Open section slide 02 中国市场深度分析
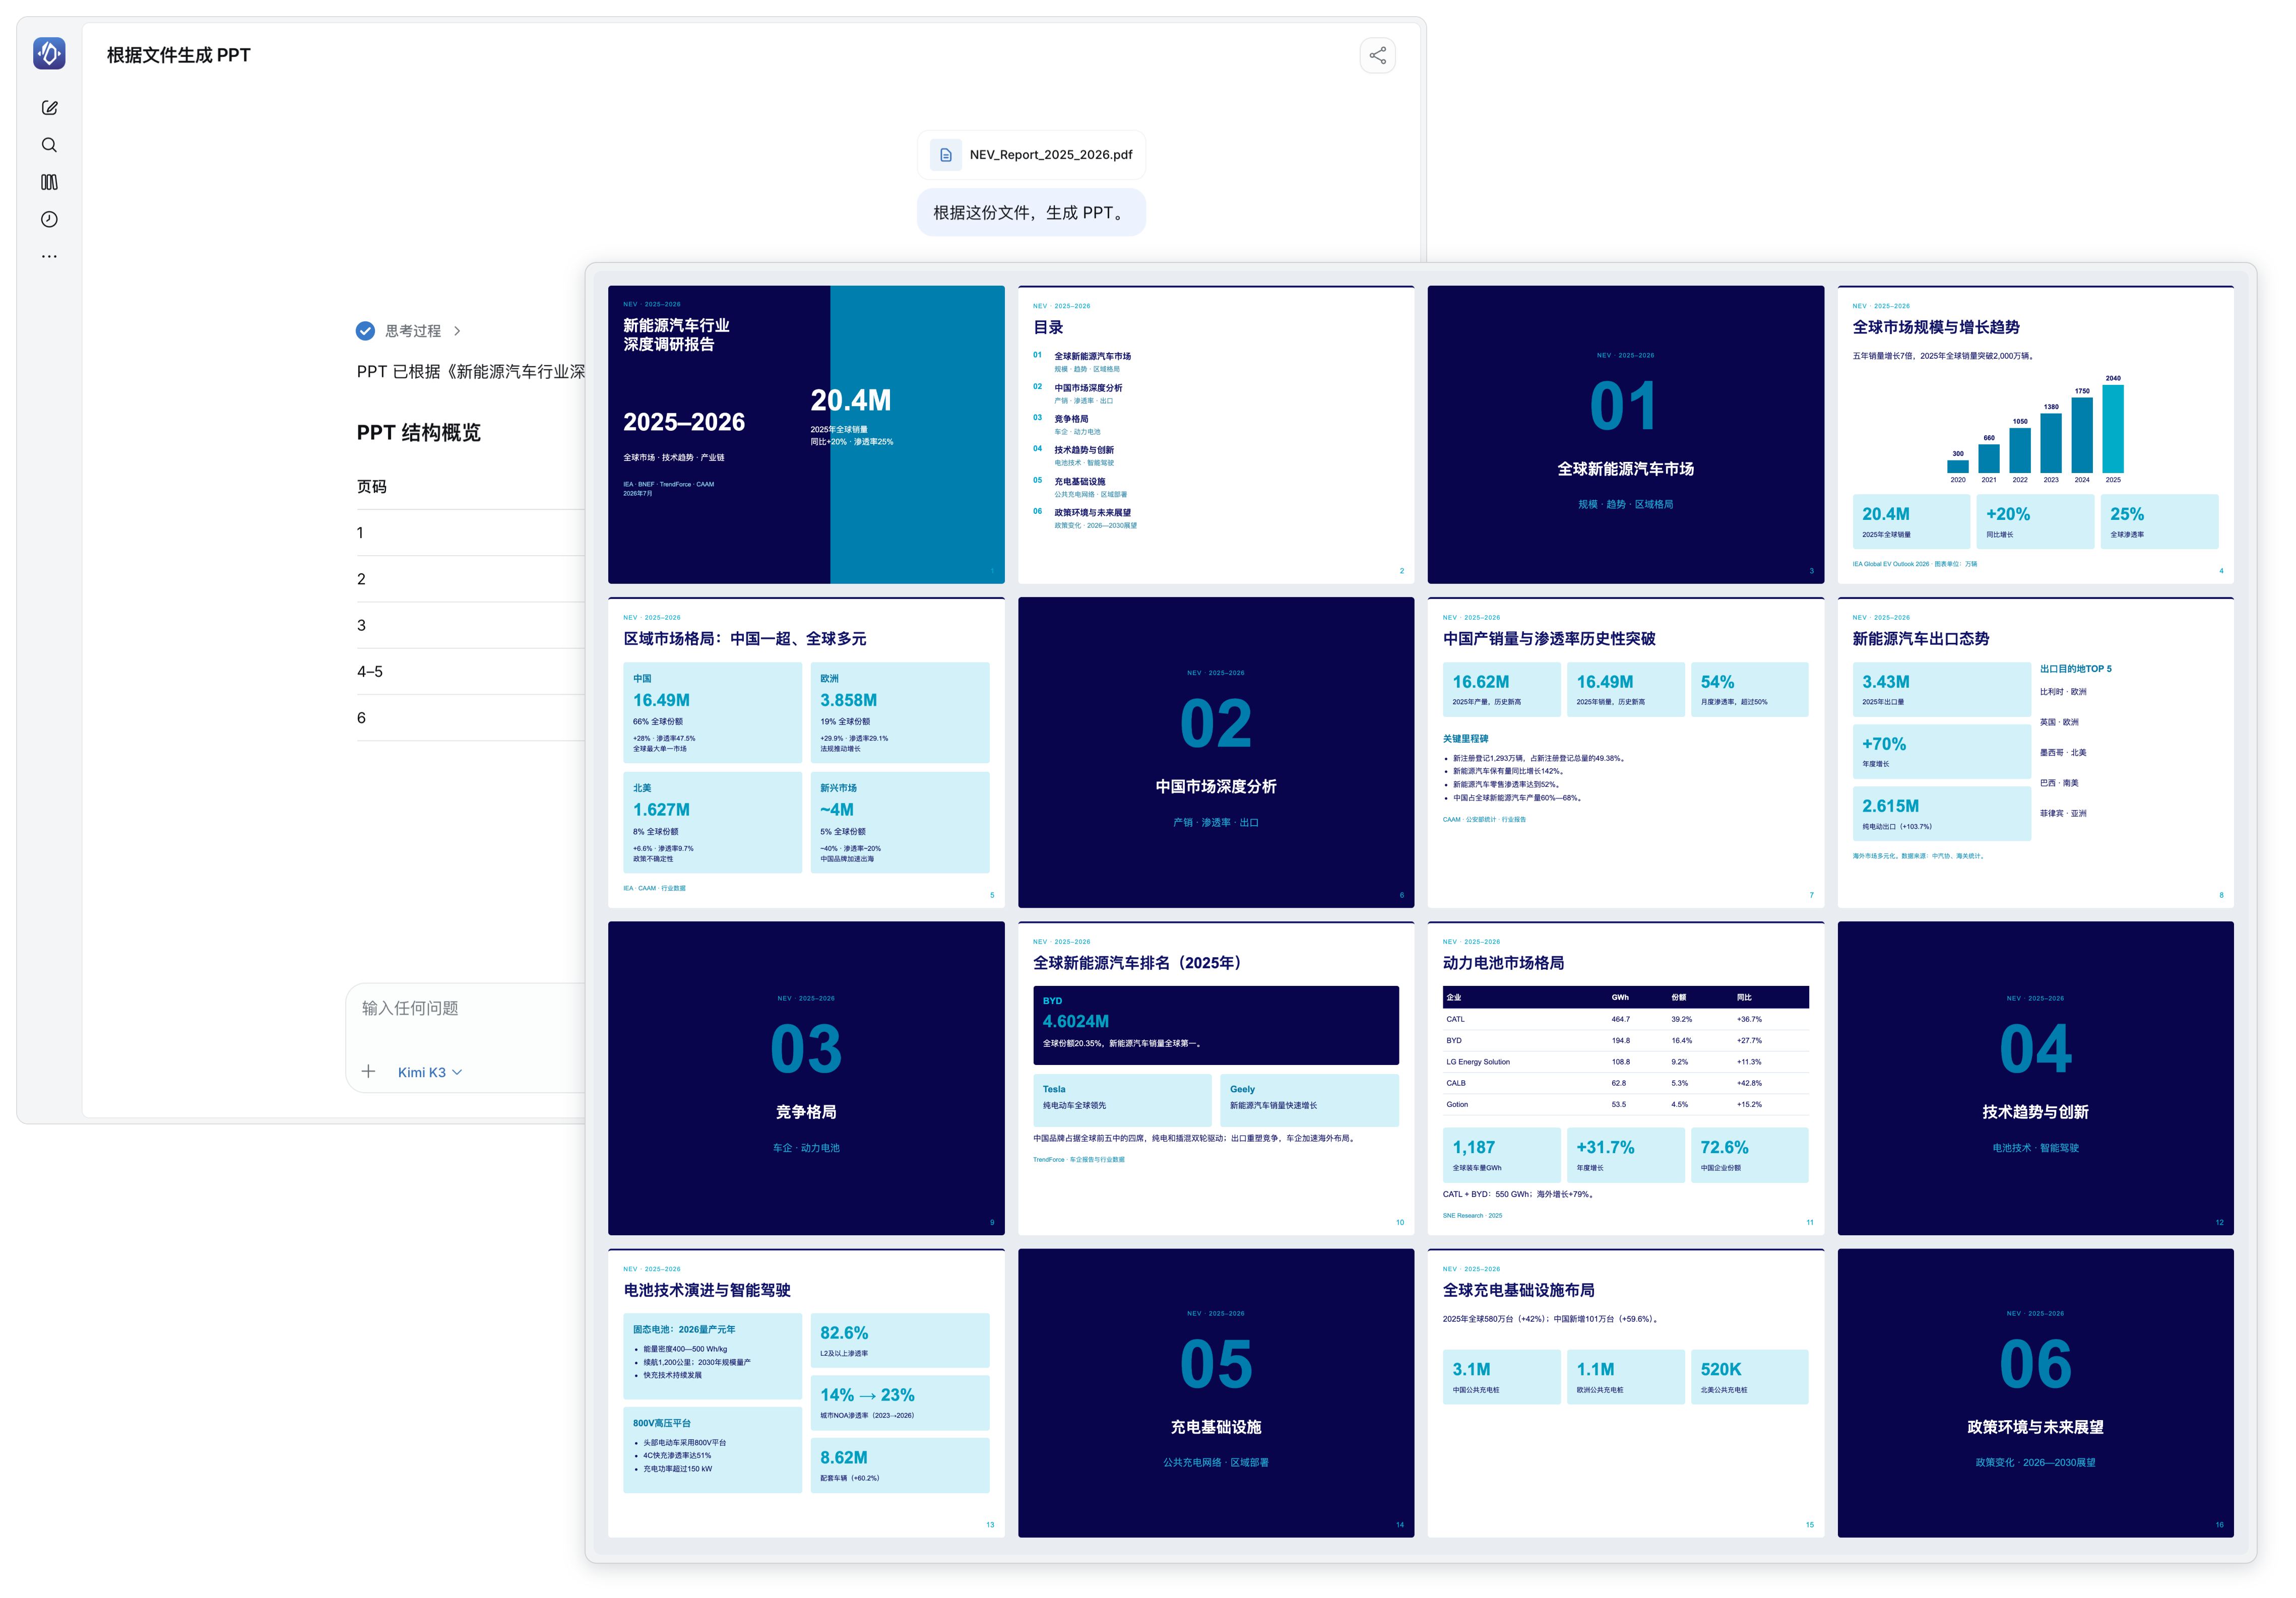The image size is (2296, 1598). [x=1216, y=752]
